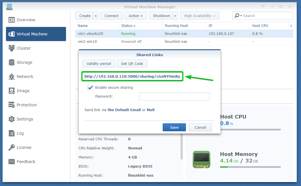
Task: Click the Legacy BIOS value
Action: point(140,166)
